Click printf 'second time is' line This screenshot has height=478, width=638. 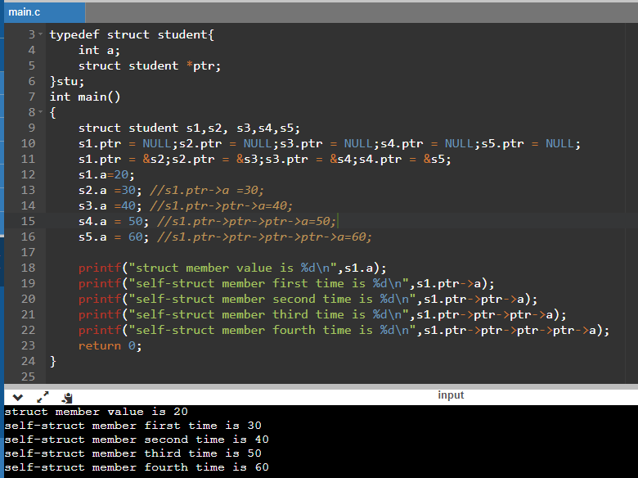coord(308,299)
